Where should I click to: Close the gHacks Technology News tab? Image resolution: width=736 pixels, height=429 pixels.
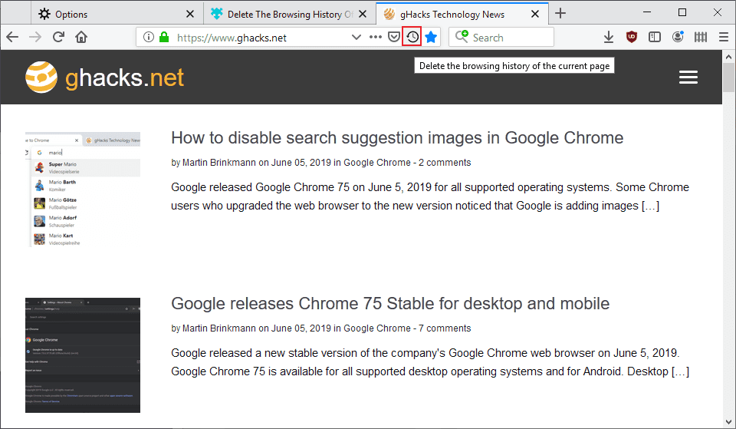point(534,14)
